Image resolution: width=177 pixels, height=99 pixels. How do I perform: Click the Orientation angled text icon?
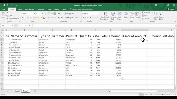[x=59, y=13]
